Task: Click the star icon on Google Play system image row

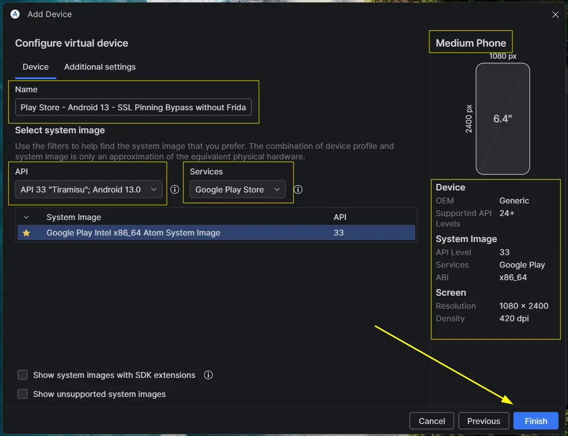Action: click(26, 233)
